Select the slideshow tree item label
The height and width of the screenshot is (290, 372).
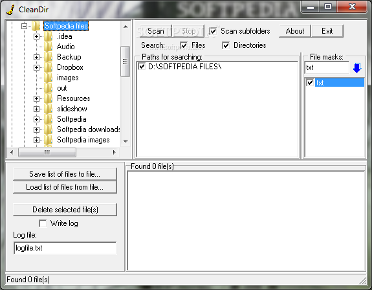click(x=72, y=109)
